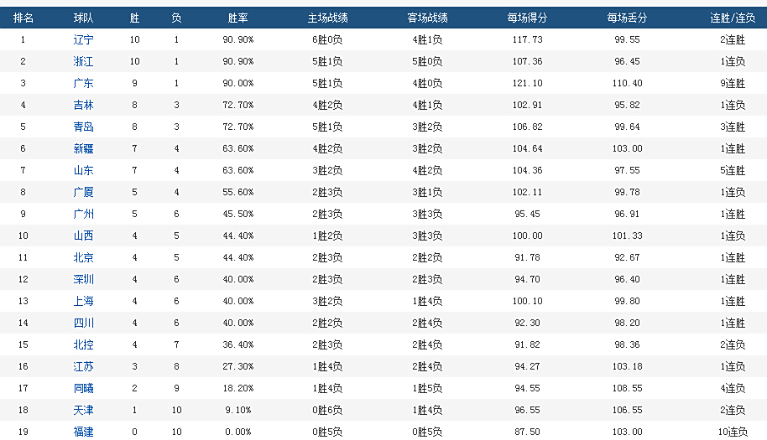
Task: Select the 四川 team link
Action: (x=83, y=323)
